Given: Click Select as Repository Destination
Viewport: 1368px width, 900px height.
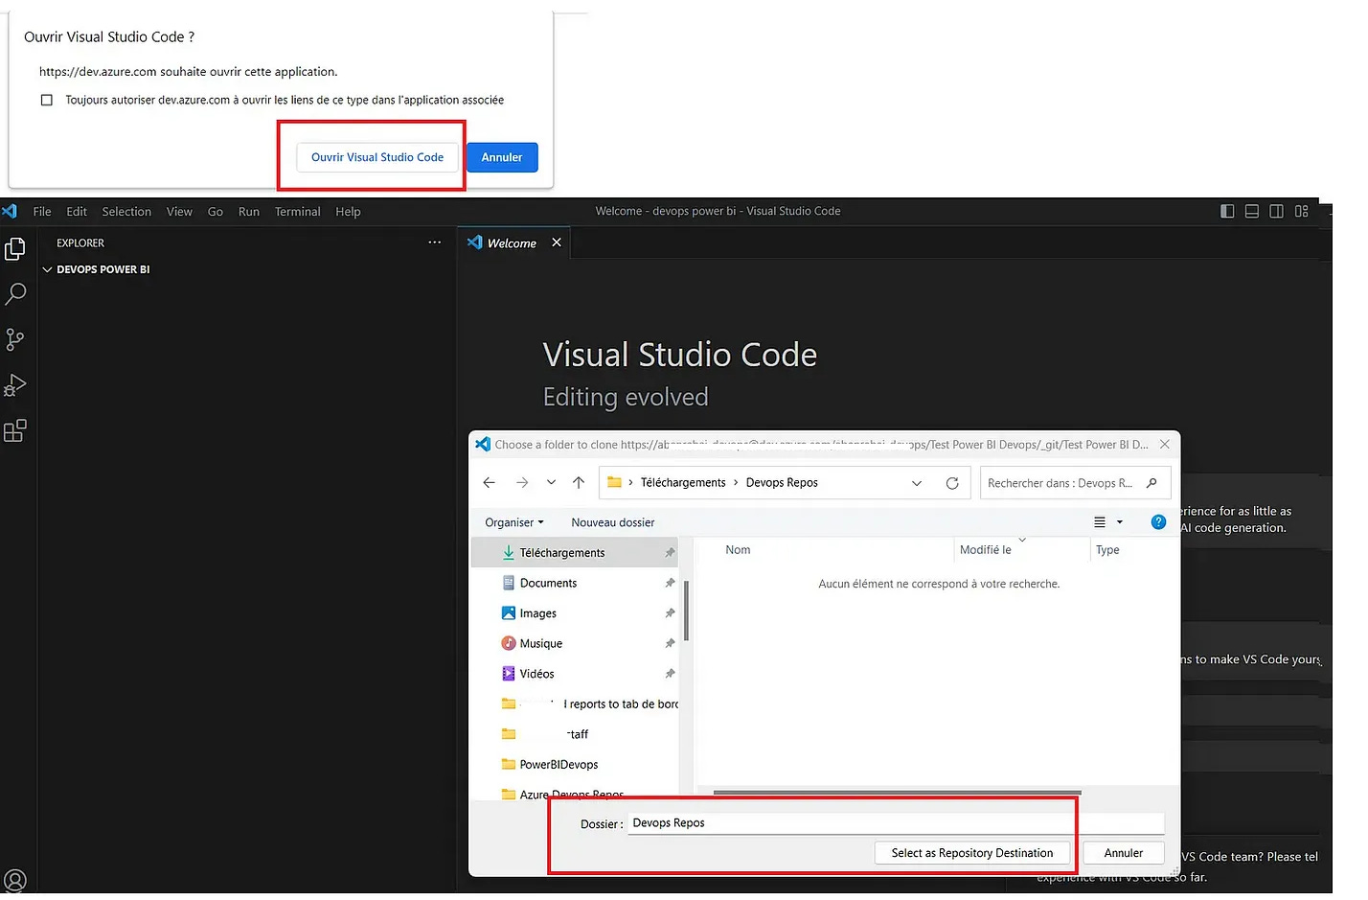Looking at the screenshot, I should tap(972, 853).
